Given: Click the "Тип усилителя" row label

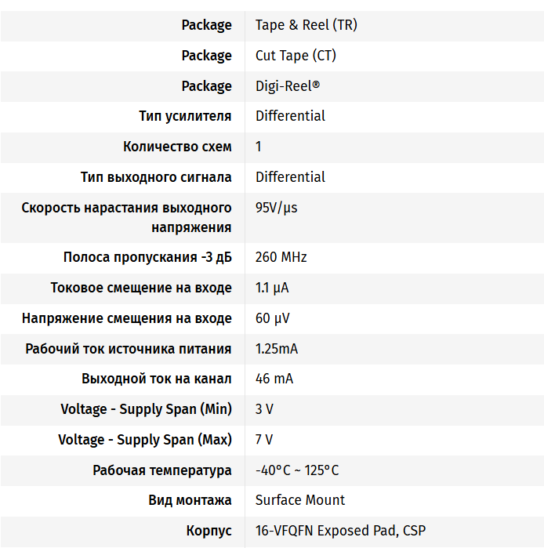Looking at the screenshot, I should click(x=185, y=116).
